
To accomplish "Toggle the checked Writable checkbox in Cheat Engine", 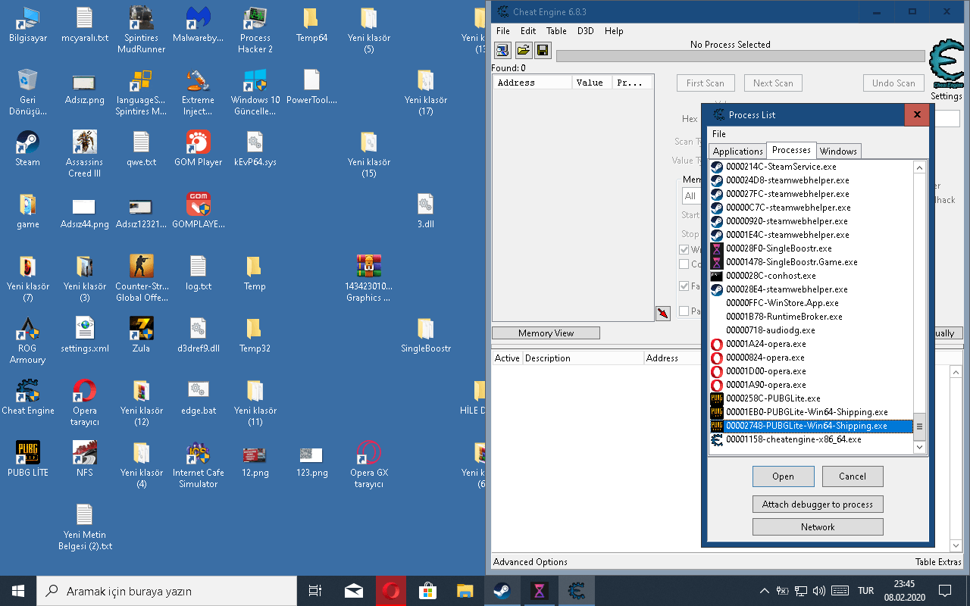I will point(684,250).
